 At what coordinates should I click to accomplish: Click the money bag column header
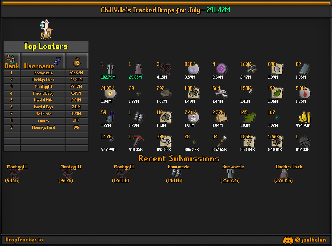[77, 62]
